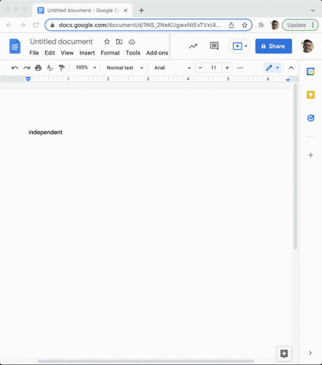The width and height of the screenshot is (322, 365).
Task: Open activity dashboard trend icon
Action: (193, 46)
